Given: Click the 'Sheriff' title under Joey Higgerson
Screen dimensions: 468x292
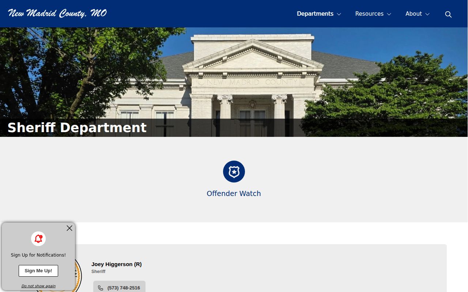Looking at the screenshot, I should pyautogui.click(x=98, y=272).
